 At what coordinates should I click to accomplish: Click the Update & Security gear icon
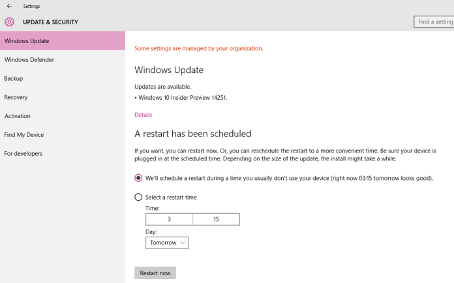pos(9,22)
